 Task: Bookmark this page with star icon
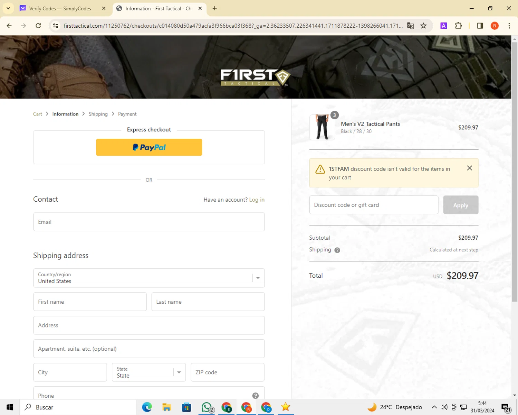[423, 26]
